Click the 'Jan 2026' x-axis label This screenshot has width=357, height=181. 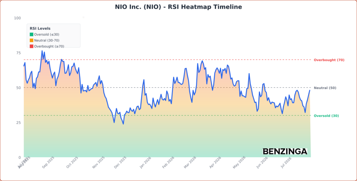click(x=145, y=162)
